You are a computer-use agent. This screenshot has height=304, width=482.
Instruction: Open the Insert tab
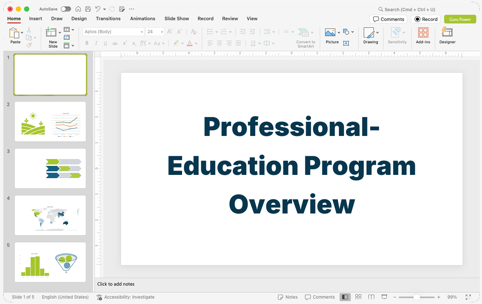[36, 18]
